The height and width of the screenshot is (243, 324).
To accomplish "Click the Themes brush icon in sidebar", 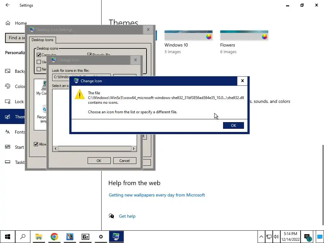I will [8, 117].
